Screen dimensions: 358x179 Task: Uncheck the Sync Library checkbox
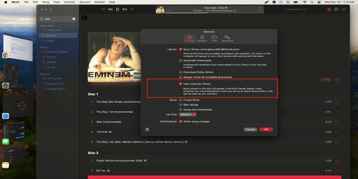pos(181,49)
